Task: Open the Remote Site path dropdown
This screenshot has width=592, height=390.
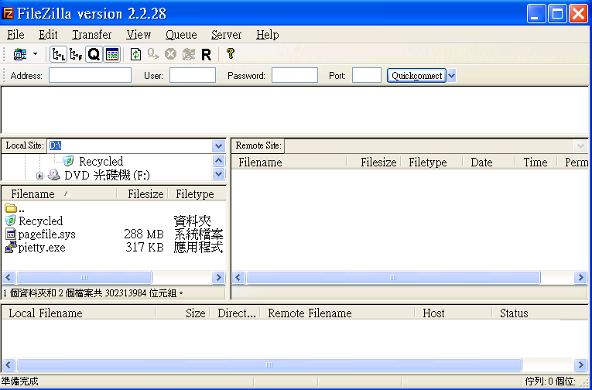Action: [580, 145]
